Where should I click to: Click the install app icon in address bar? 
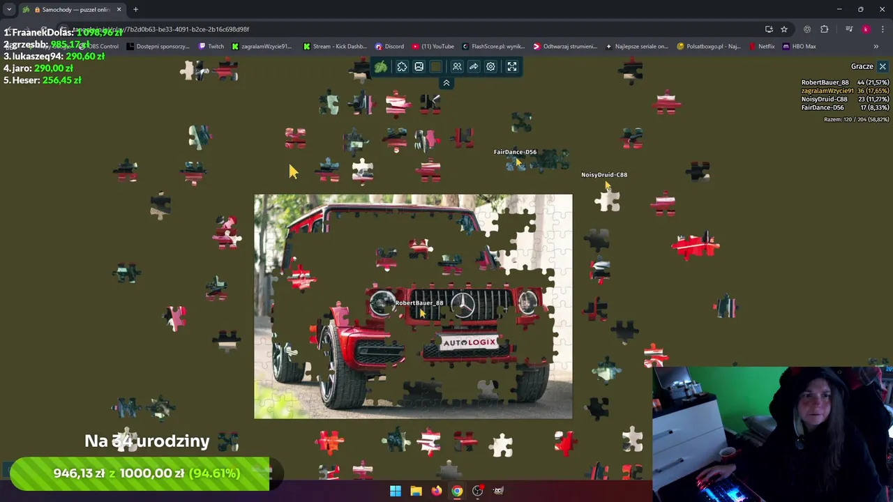(x=769, y=29)
